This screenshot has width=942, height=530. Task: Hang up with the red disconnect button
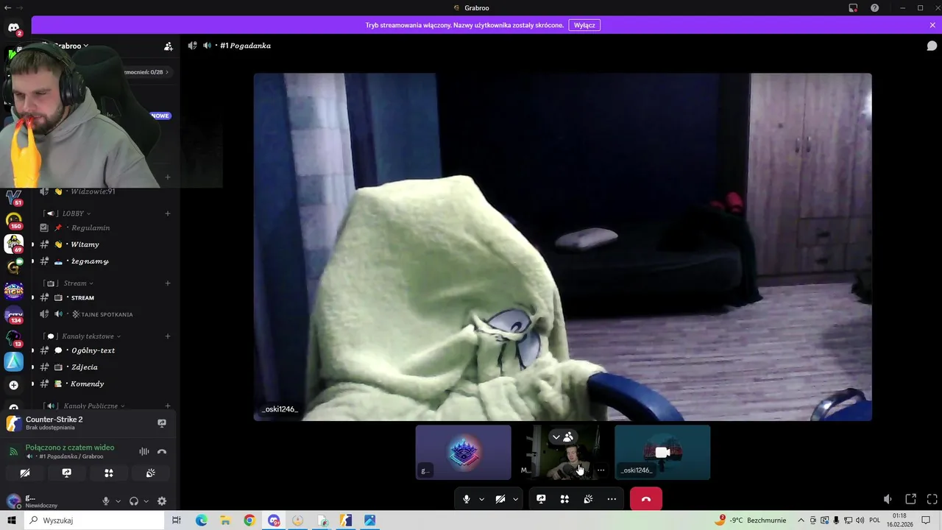[x=646, y=499]
